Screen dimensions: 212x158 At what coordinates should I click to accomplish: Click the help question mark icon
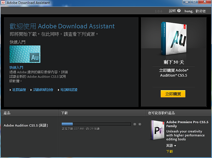pos(179,11)
